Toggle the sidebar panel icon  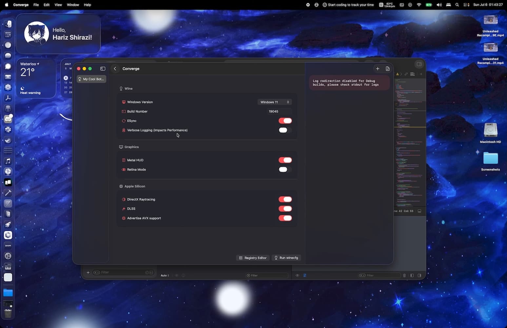click(103, 69)
